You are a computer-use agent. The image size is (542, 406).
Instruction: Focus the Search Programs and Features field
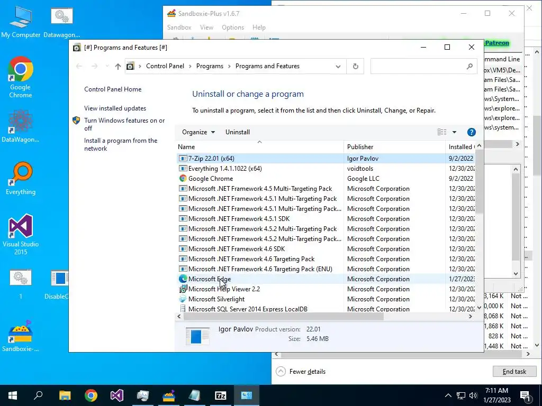(424, 66)
